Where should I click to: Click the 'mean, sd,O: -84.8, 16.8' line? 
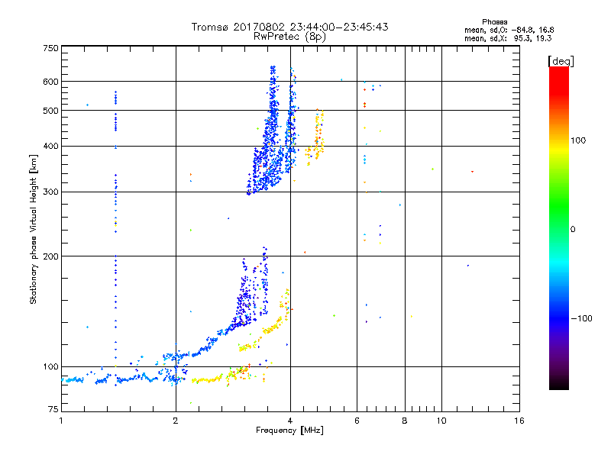(509, 30)
